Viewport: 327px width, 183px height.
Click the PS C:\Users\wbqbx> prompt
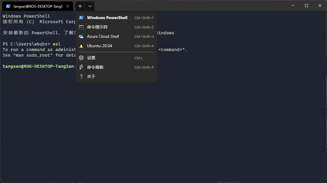tap(26, 44)
